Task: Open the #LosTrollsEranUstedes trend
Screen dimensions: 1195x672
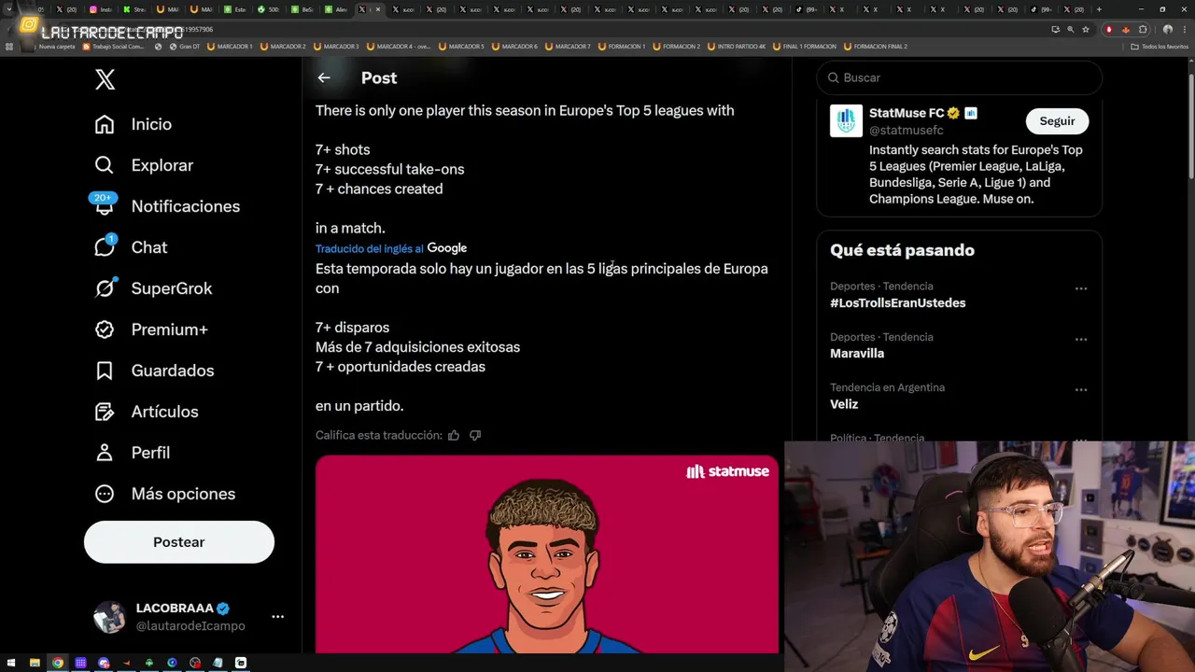Action: (898, 303)
